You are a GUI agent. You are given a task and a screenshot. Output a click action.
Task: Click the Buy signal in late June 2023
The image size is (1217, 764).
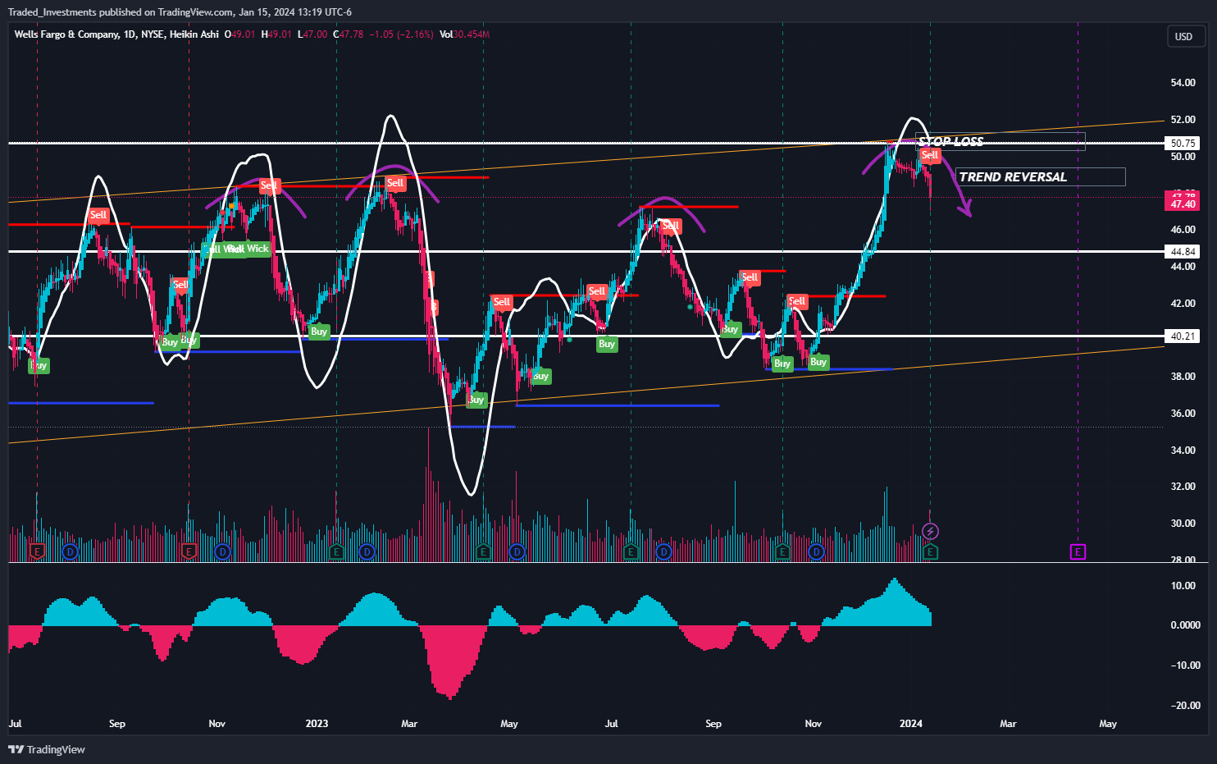coord(607,344)
